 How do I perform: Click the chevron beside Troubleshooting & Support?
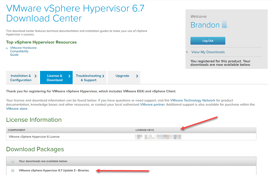(103, 76)
